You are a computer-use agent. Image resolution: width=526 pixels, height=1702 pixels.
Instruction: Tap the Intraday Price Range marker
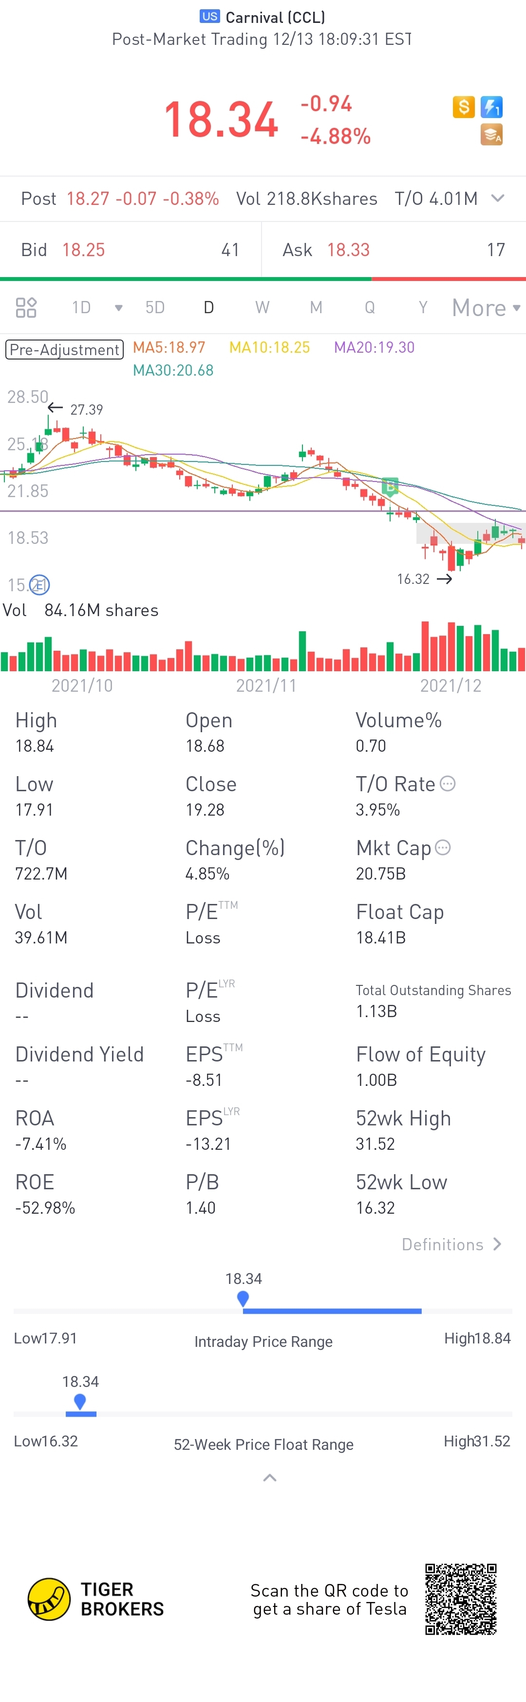(x=243, y=1299)
